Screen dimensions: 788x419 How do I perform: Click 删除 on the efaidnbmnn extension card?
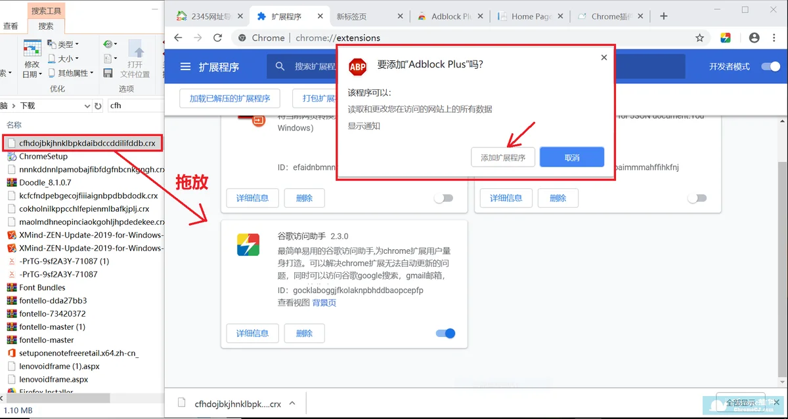click(304, 198)
